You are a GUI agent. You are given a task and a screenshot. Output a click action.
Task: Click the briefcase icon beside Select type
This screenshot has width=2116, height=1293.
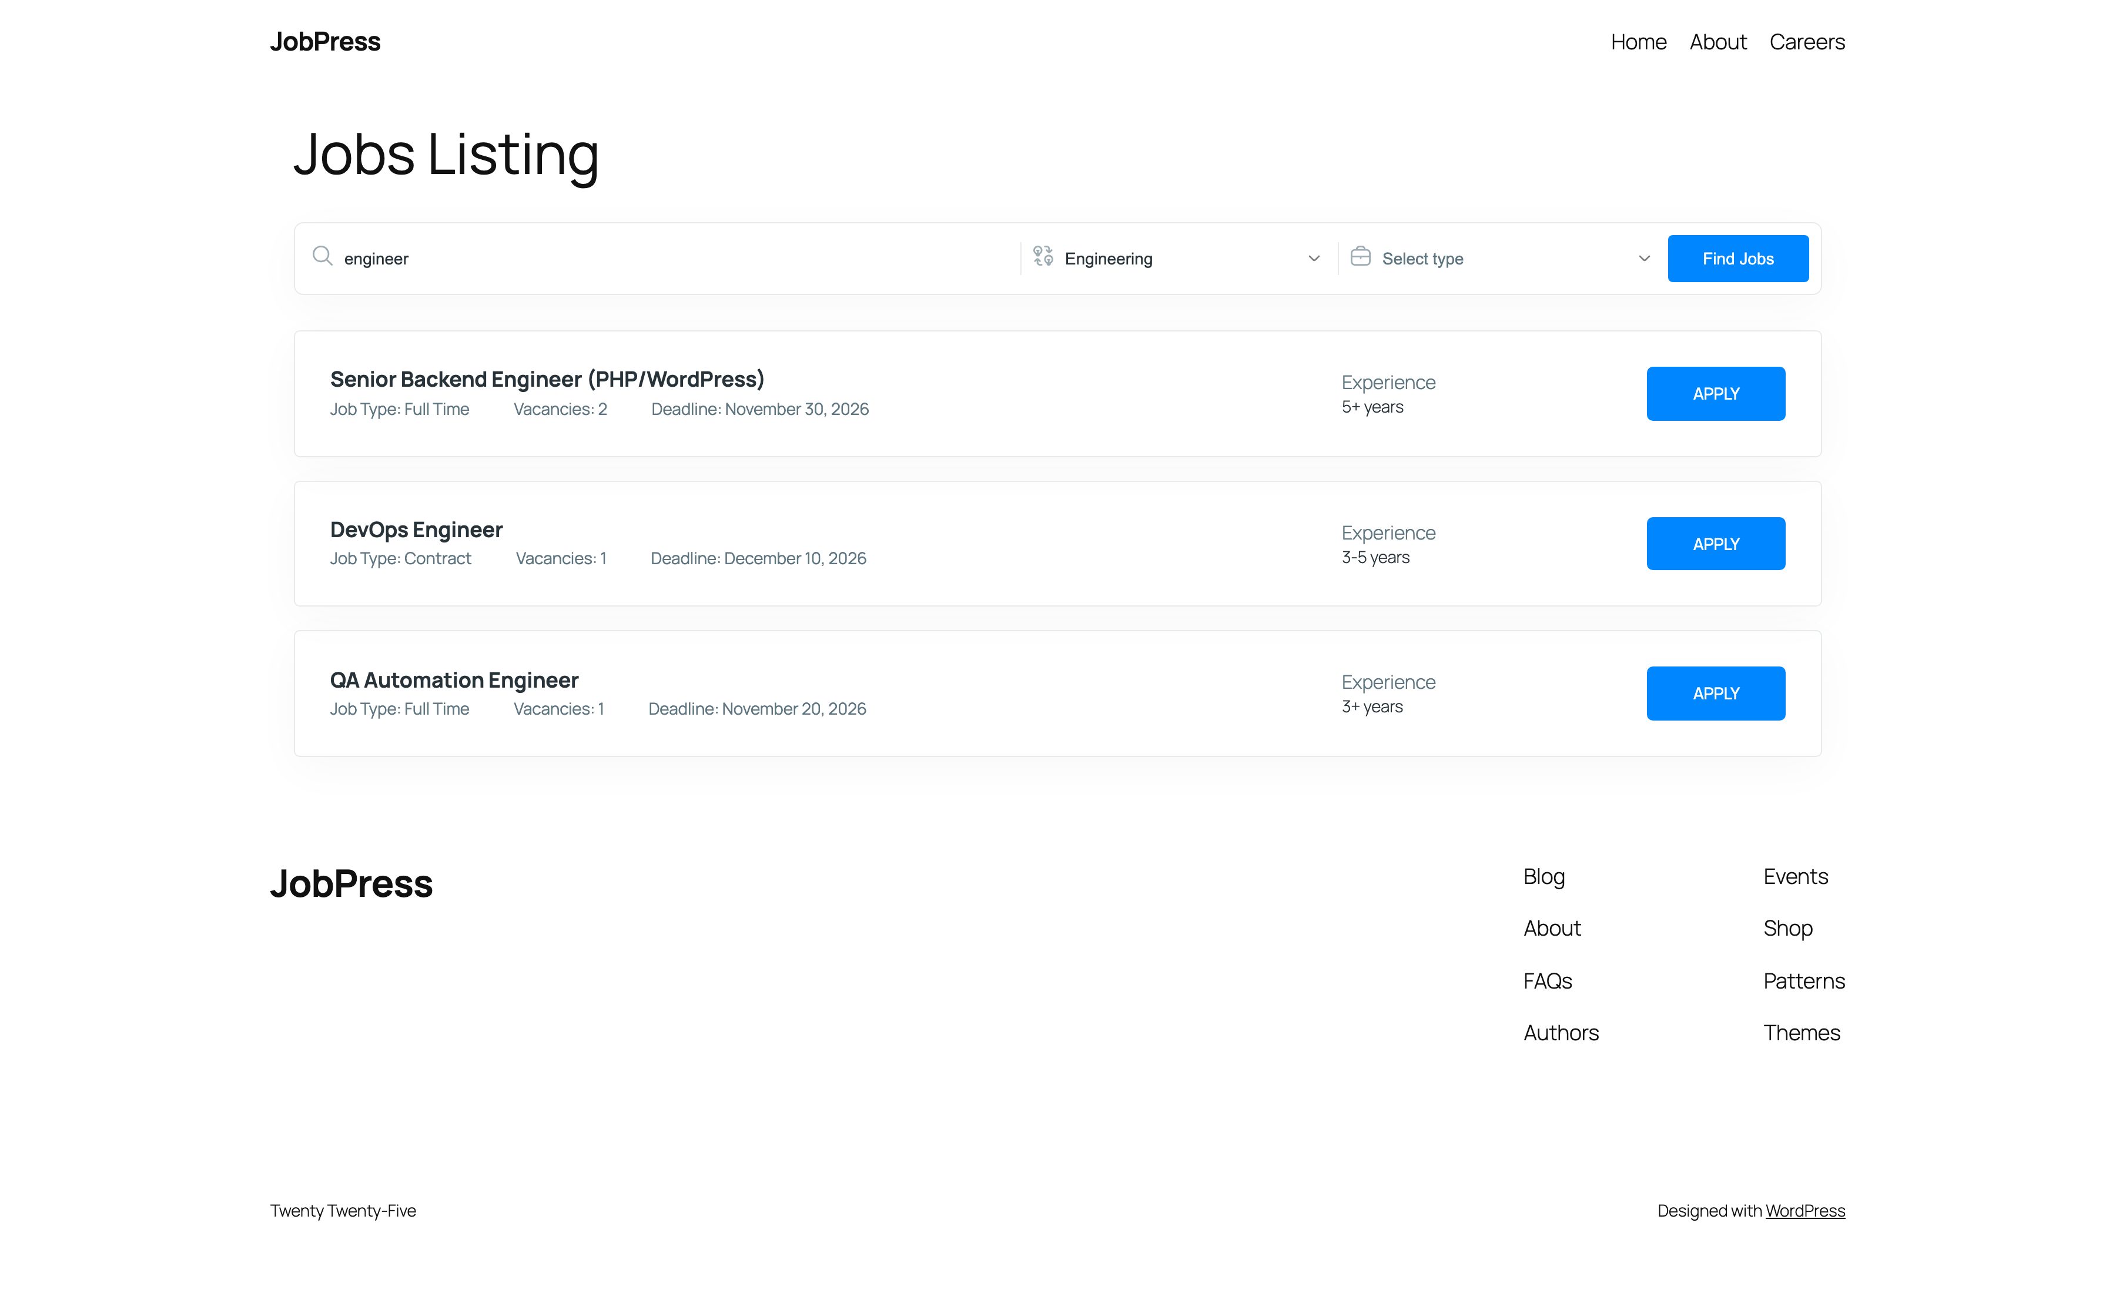(1360, 256)
